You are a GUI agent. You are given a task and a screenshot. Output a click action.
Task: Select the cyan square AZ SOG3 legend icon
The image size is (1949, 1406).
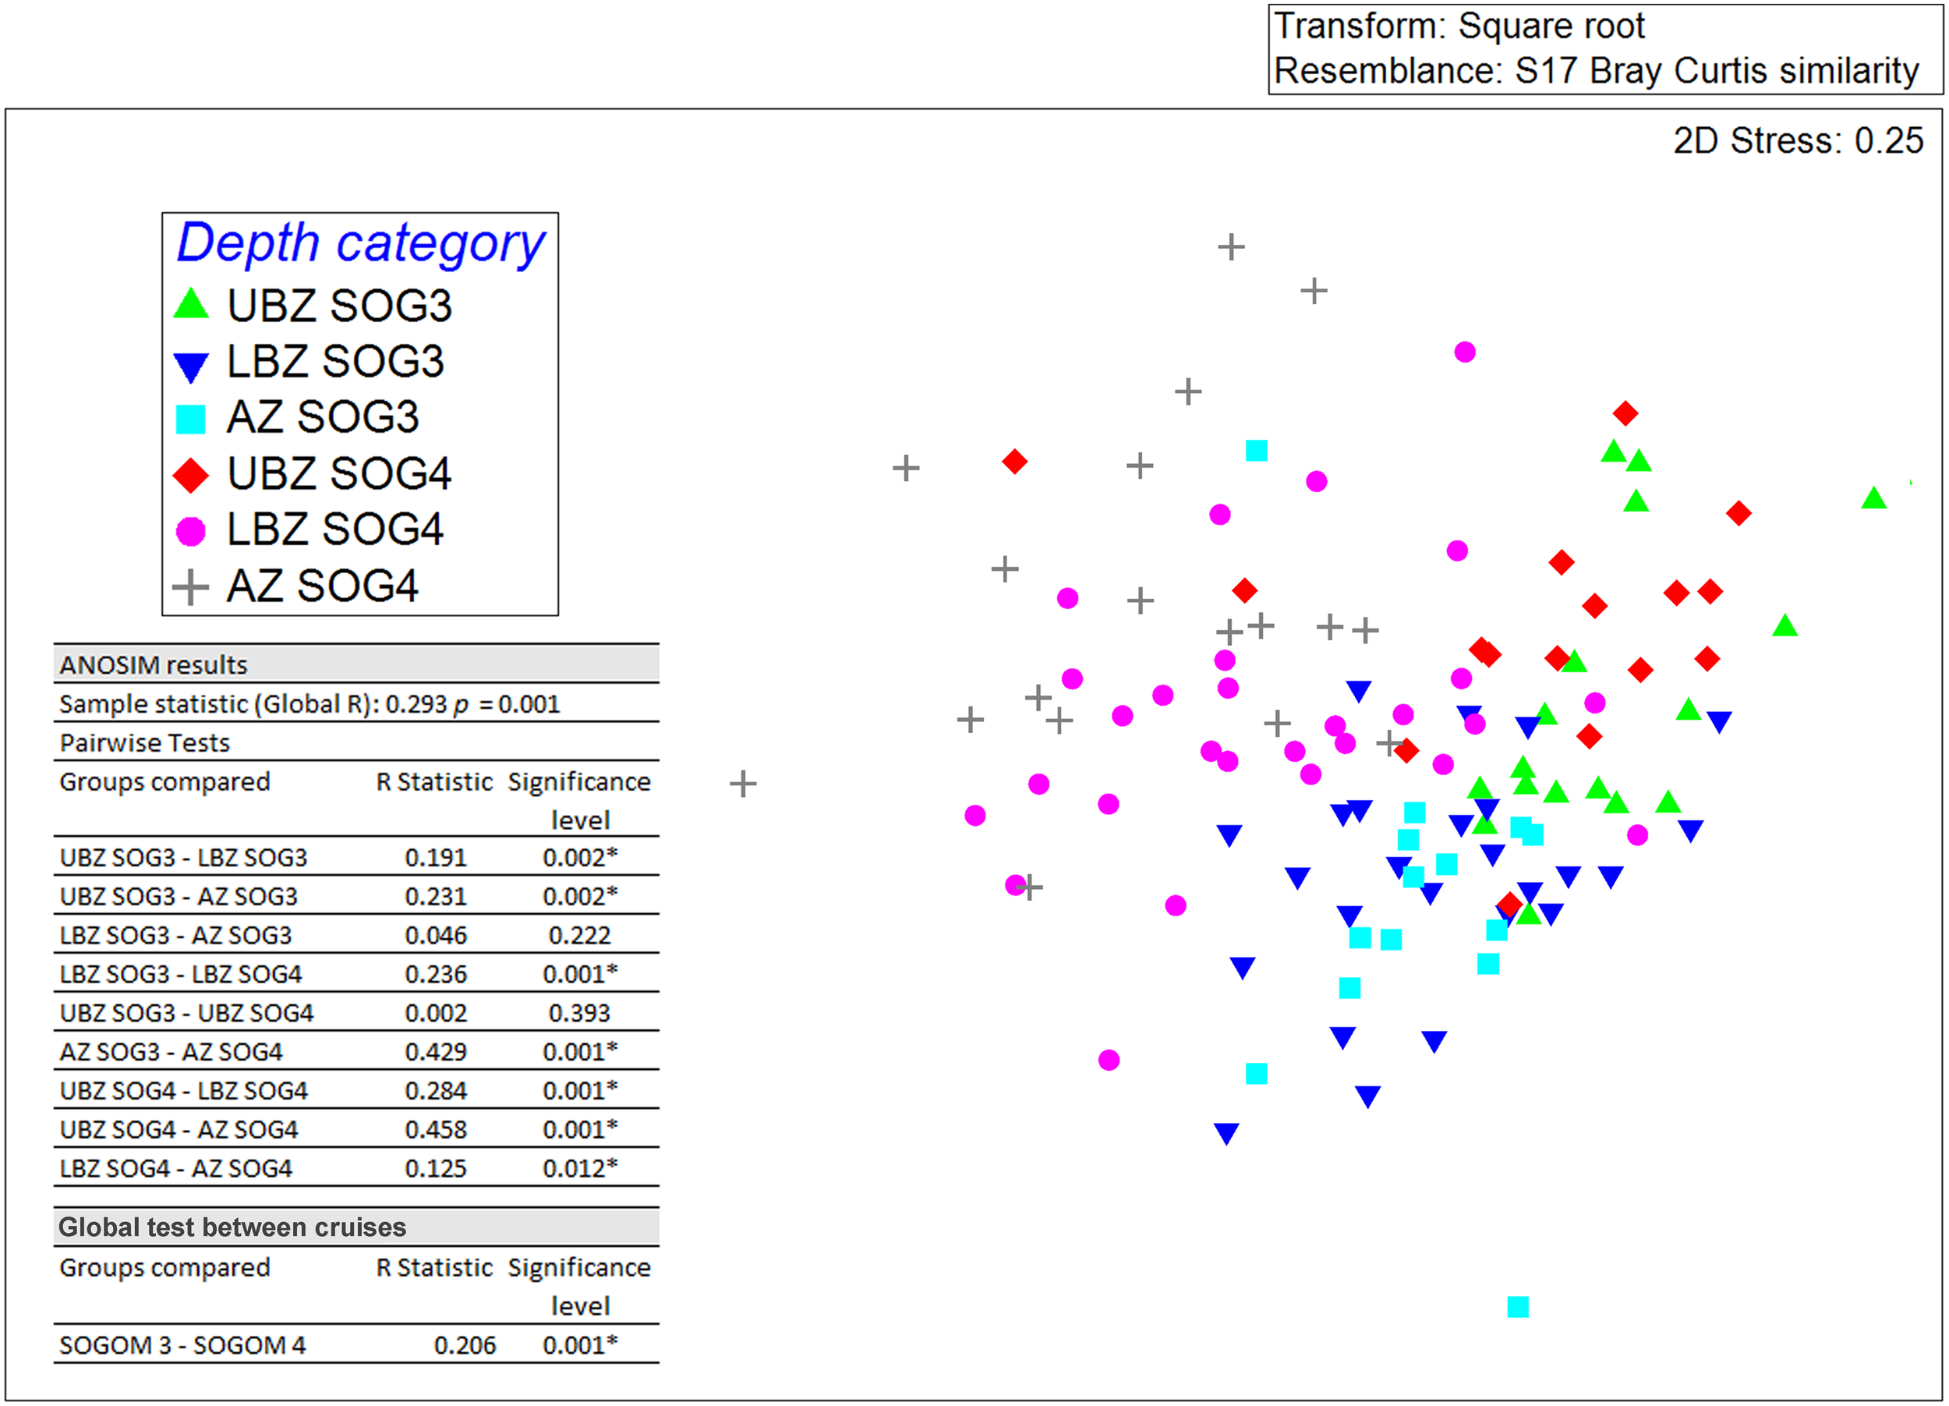tap(191, 420)
